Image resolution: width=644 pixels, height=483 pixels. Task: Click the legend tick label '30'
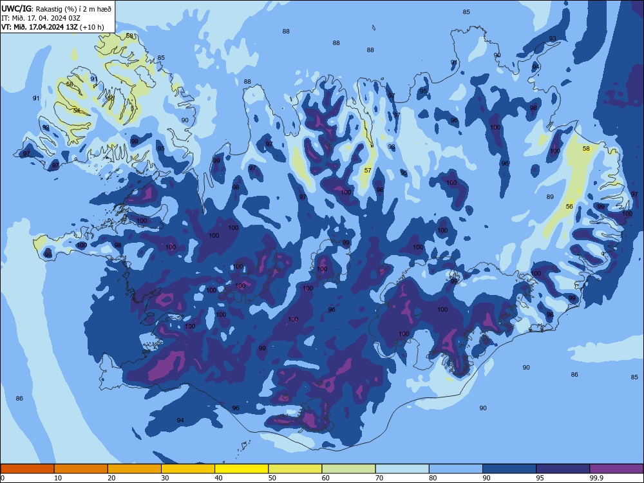[165, 478]
